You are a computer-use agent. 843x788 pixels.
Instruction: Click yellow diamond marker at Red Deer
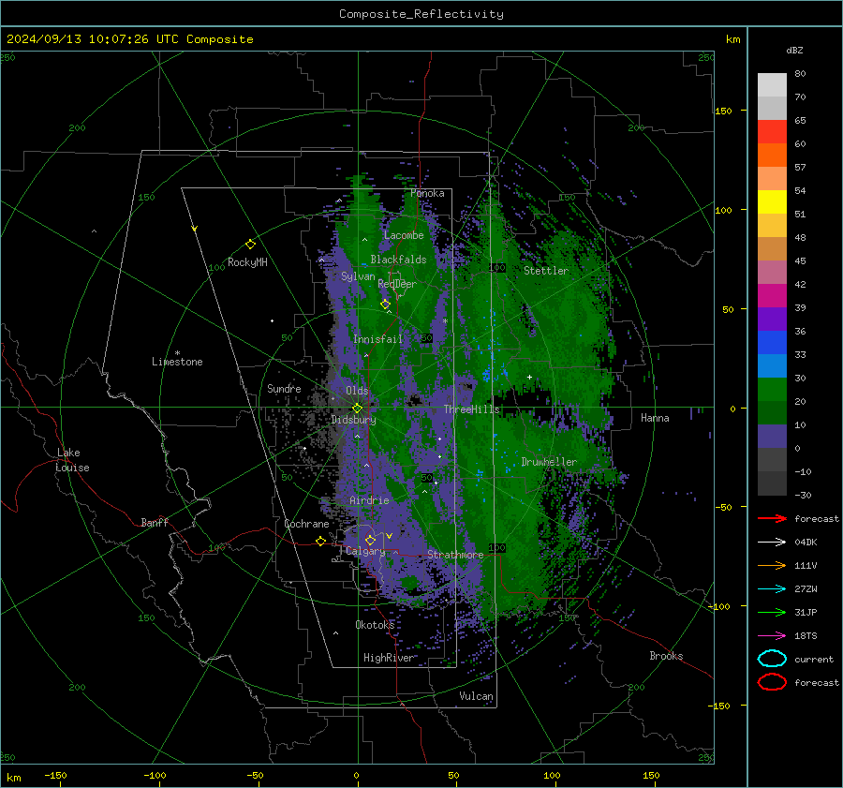(x=385, y=305)
